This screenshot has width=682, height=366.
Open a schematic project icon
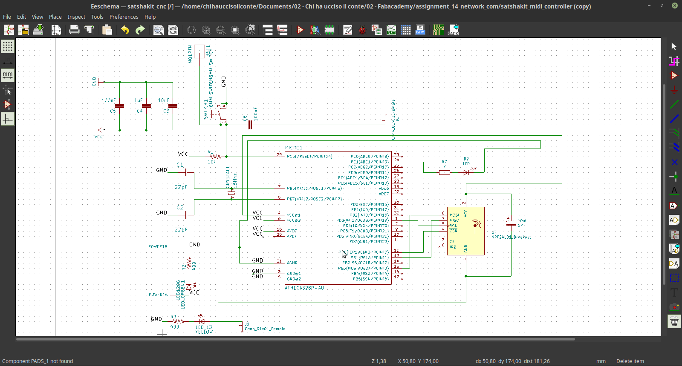23,30
